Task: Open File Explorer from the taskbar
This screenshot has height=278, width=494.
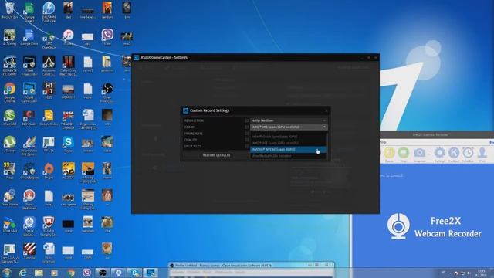Action: click(39, 273)
